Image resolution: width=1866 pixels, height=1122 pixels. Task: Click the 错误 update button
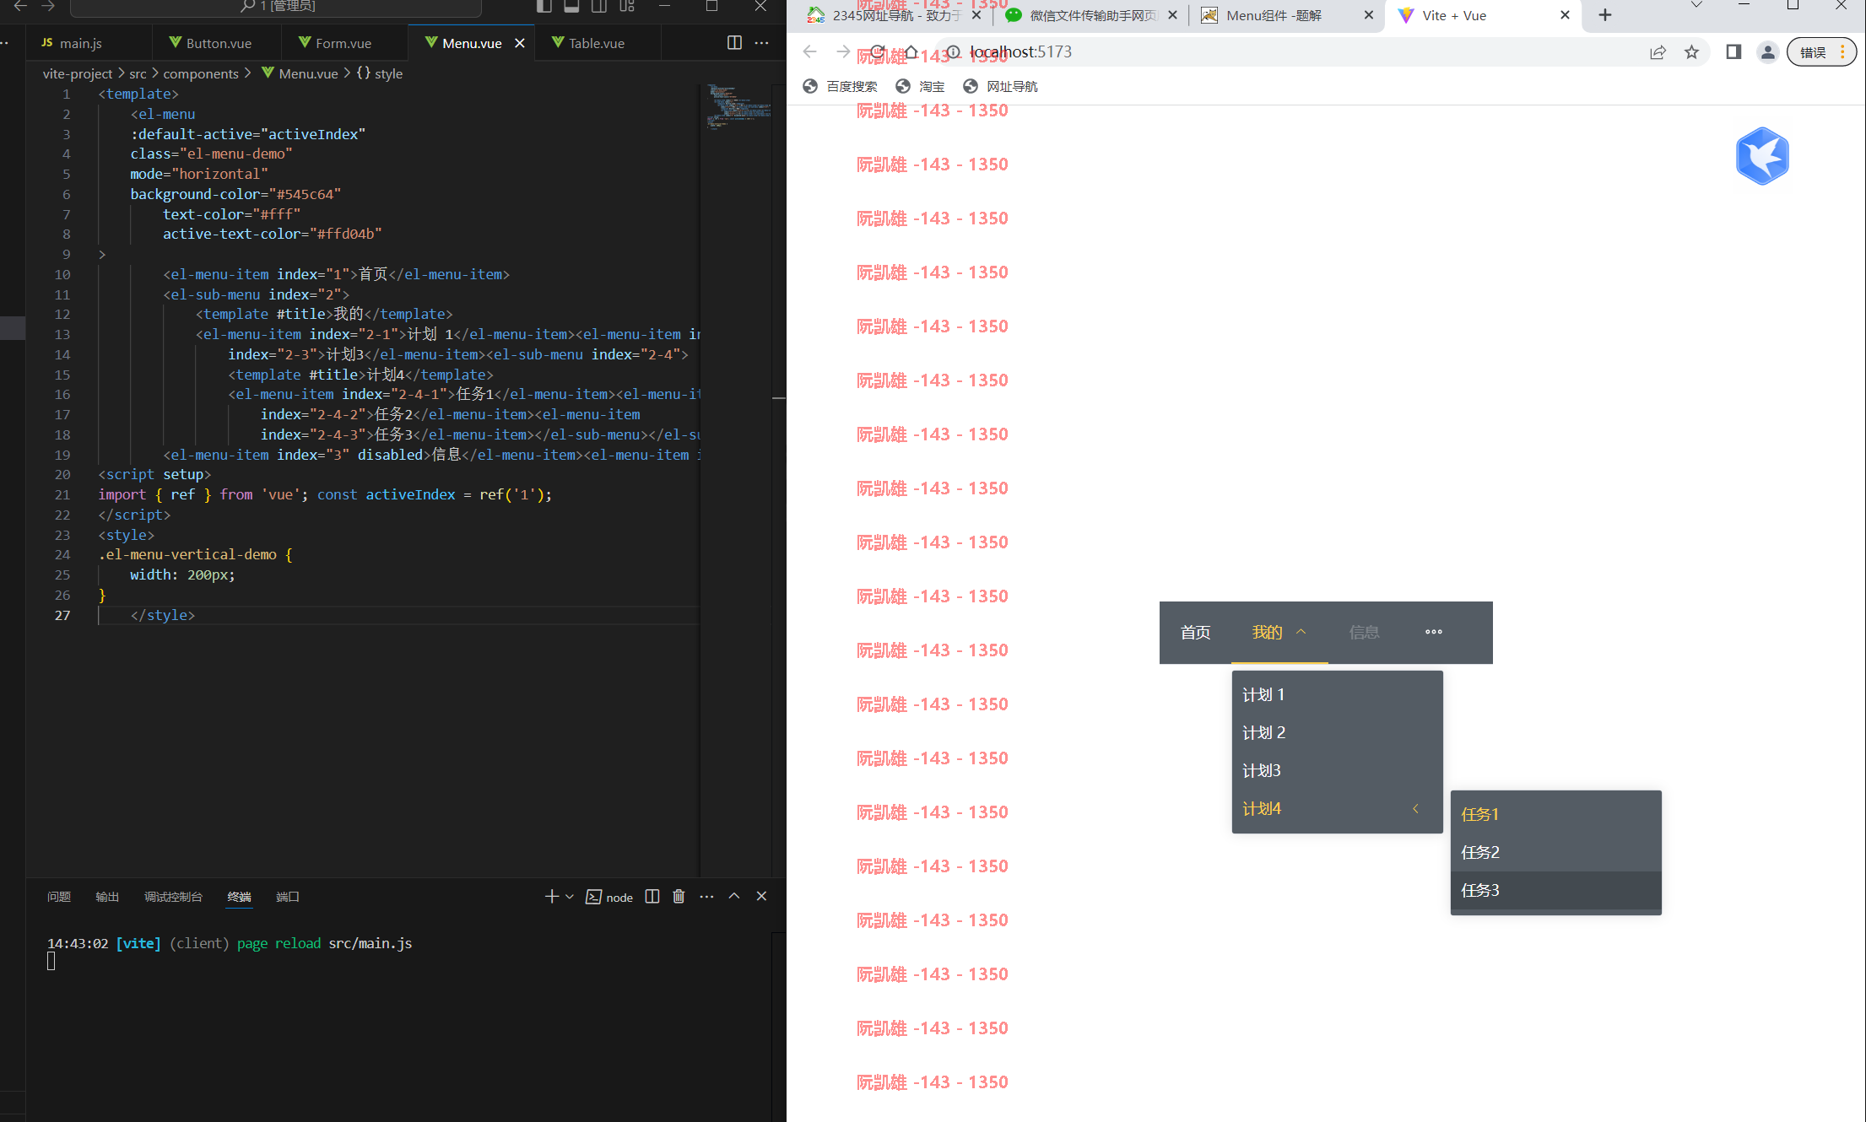point(1821,52)
